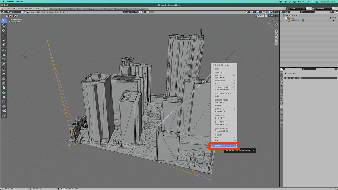The image size is (338, 190).
Task: Hide model_union with its eye icon
Action: pyautogui.click(x=333, y=21)
